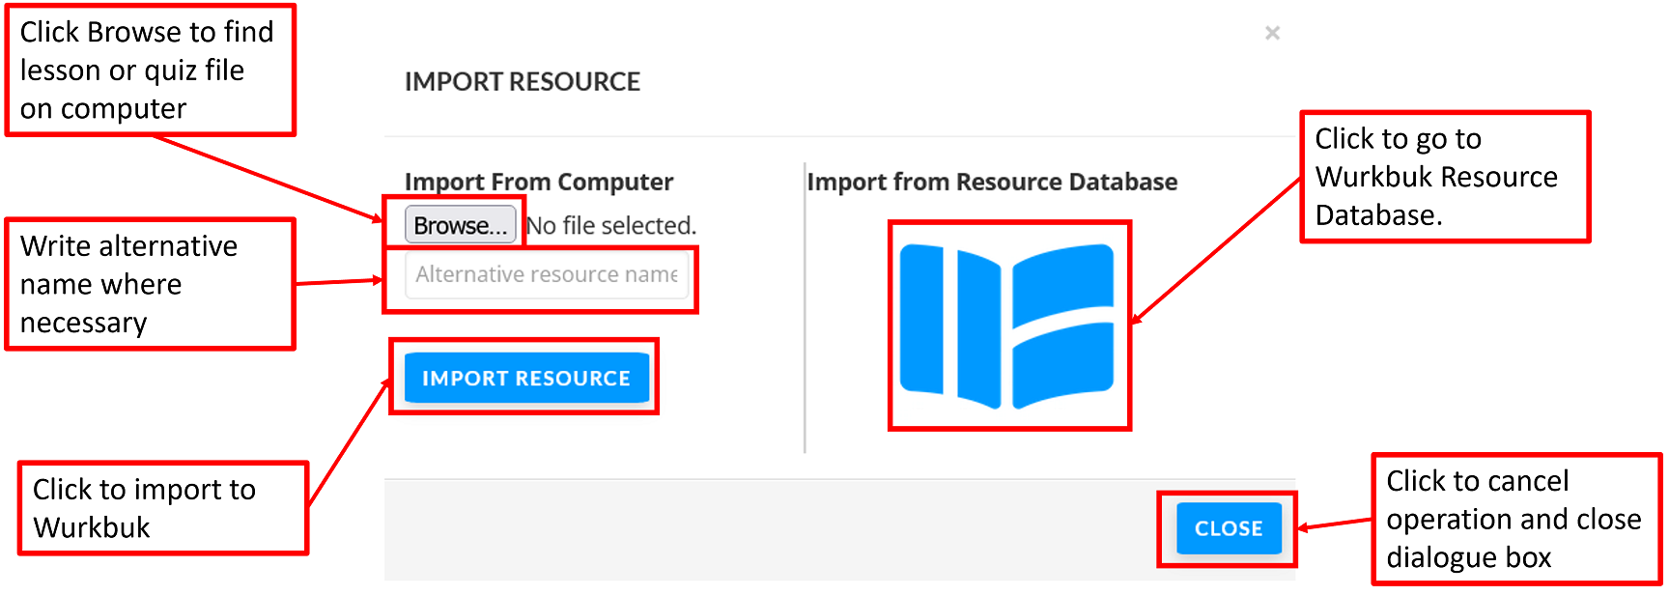Click the red arrow pointing to book icon
Image resolution: width=1669 pixels, height=595 pixels.
pyautogui.click(x=1217, y=249)
